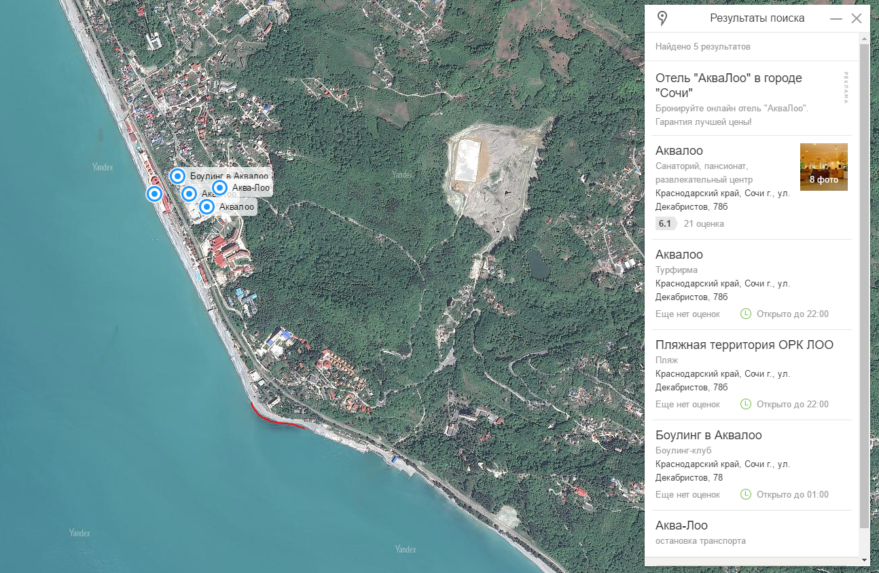This screenshot has height=573, width=879.
Task: Select the unlabeled map pin nearest the shoreline
Action: 155,194
